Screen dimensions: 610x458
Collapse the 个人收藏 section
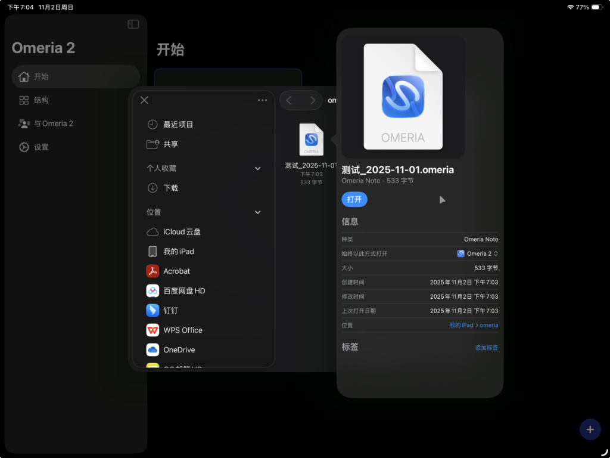(x=257, y=169)
